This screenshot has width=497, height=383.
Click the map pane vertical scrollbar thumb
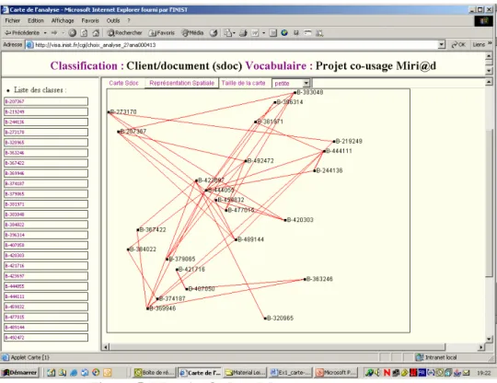tap(489, 203)
